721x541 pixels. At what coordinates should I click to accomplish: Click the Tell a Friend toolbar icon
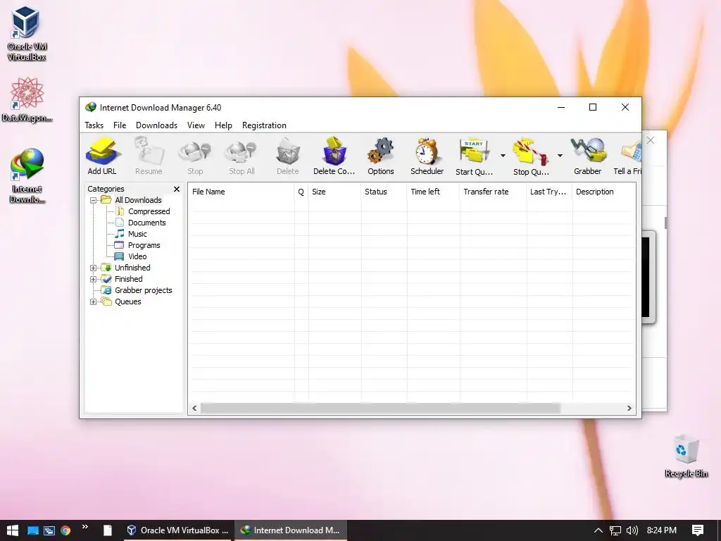627,156
